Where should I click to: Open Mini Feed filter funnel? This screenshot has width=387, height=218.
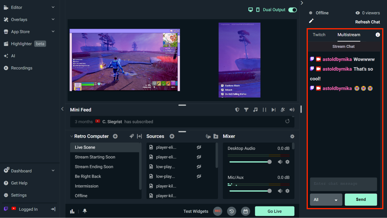tap(246, 110)
